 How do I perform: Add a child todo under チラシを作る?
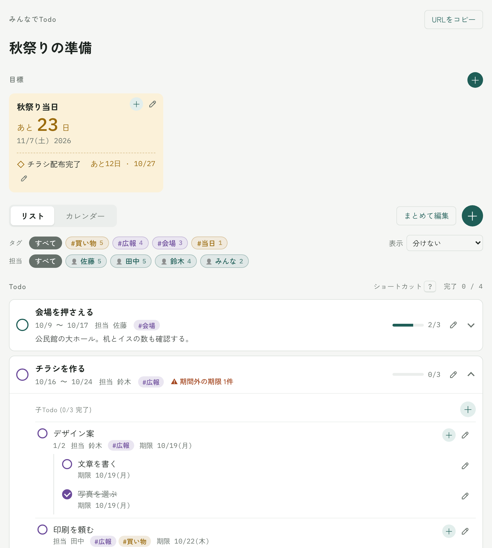(468, 410)
